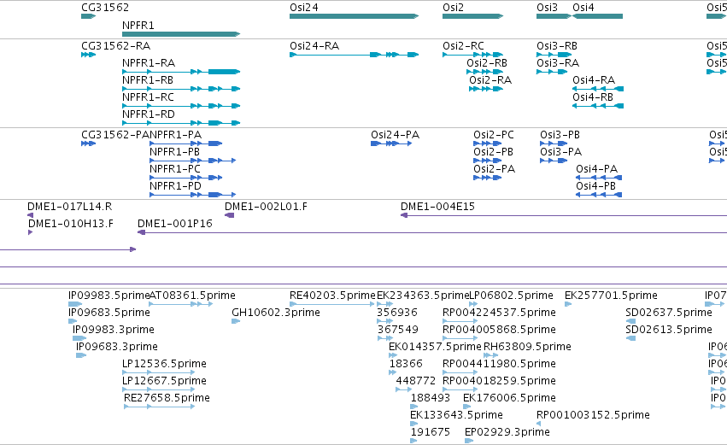This screenshot has width=727, height=445.
Task: Select the NPFR1-PB coding sequence
Action: pyautogui.click(x=192, y=161)
